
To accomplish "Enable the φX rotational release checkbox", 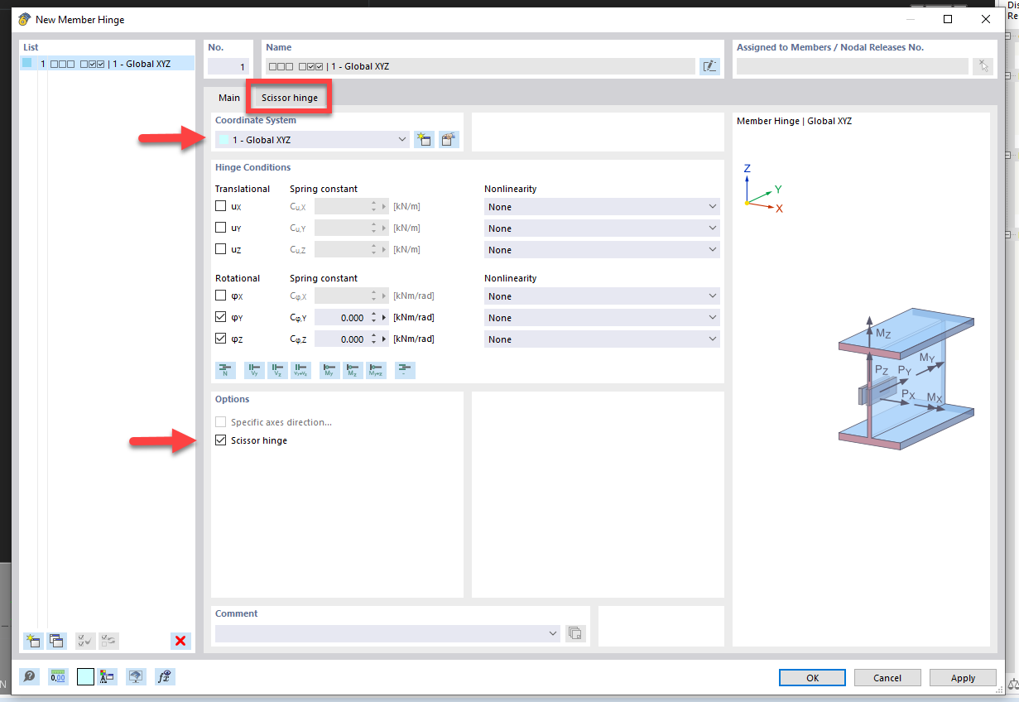I will (x=220, y=296).
